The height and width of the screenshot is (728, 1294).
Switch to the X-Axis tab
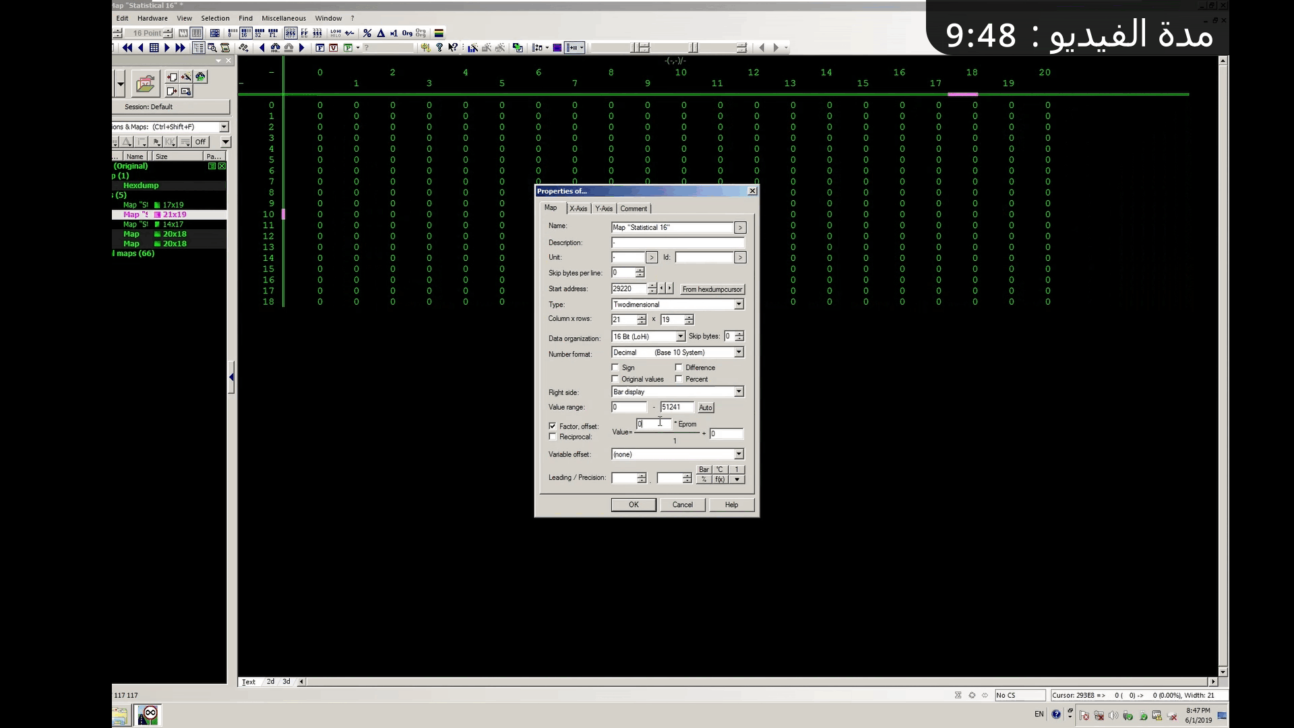tap(578, 209)
